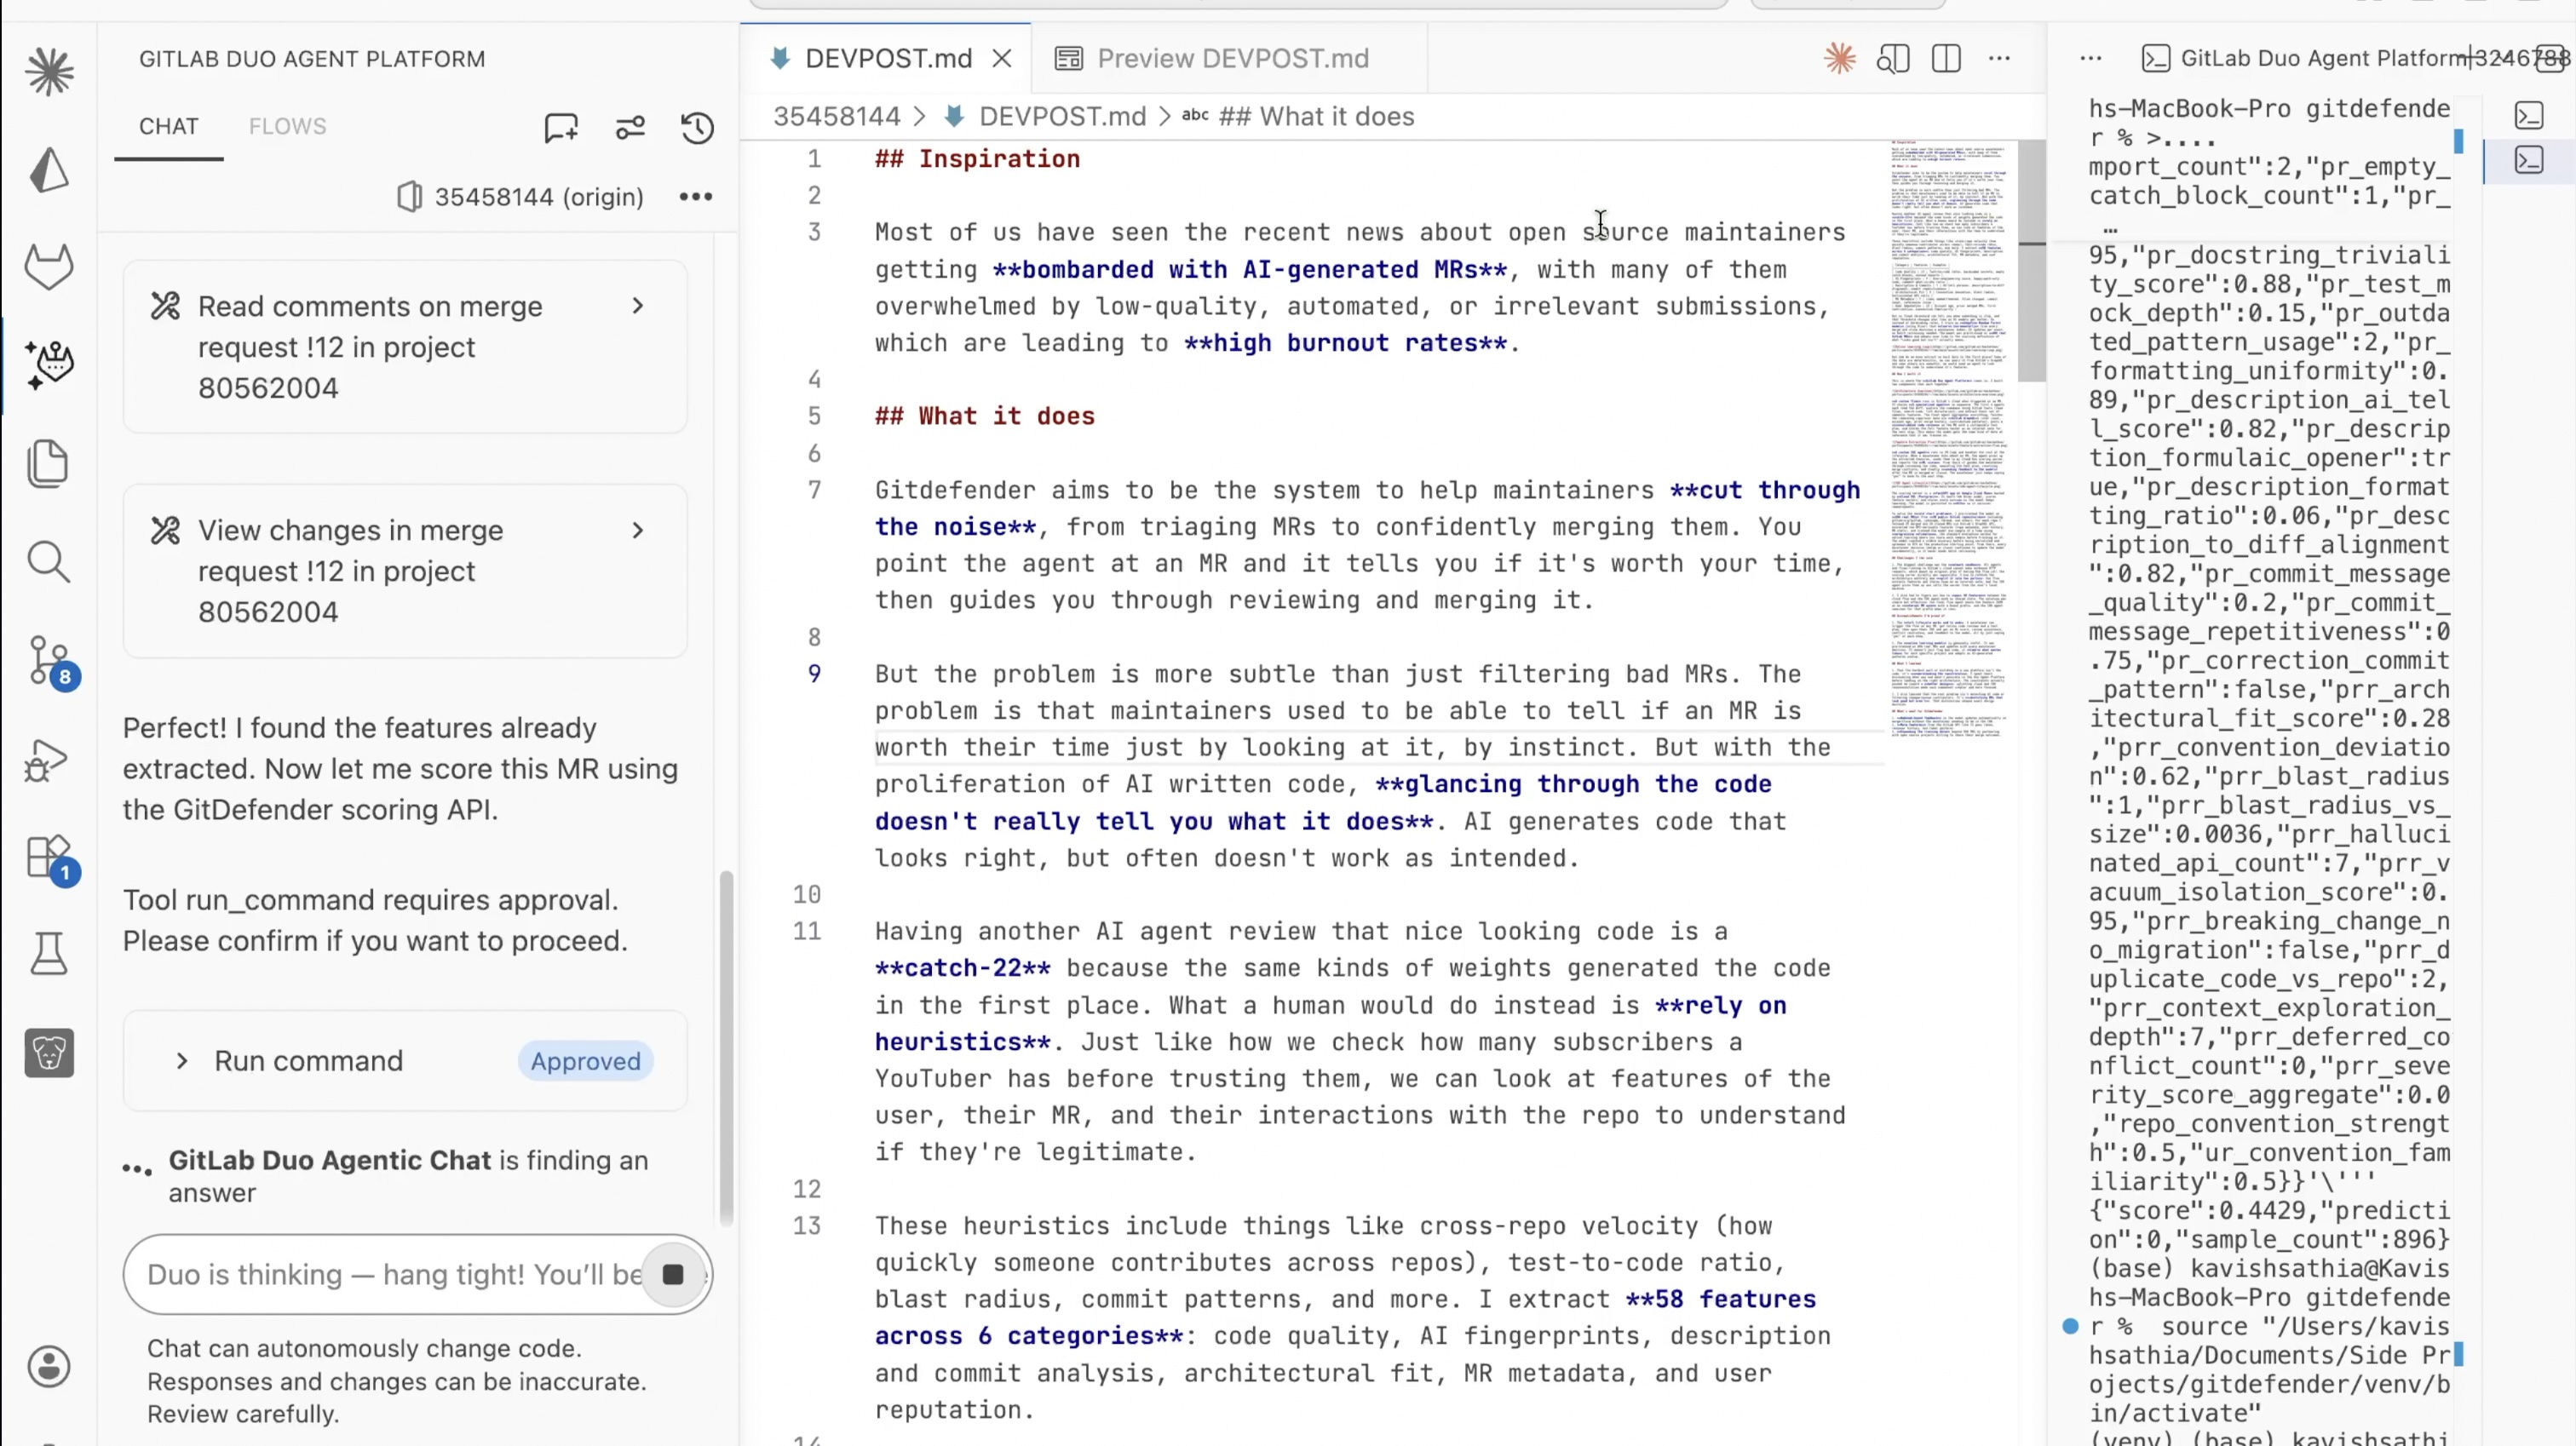Expand View changes in merge request item

tap(638, 530)
